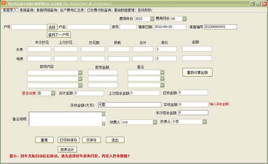Click the 备注说明 text area
The height and width of the screenshot is (164, 268).
tap(66, 119)
